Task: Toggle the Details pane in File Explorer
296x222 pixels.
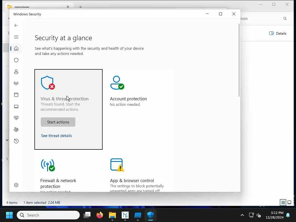Action: tap(278, 34)
